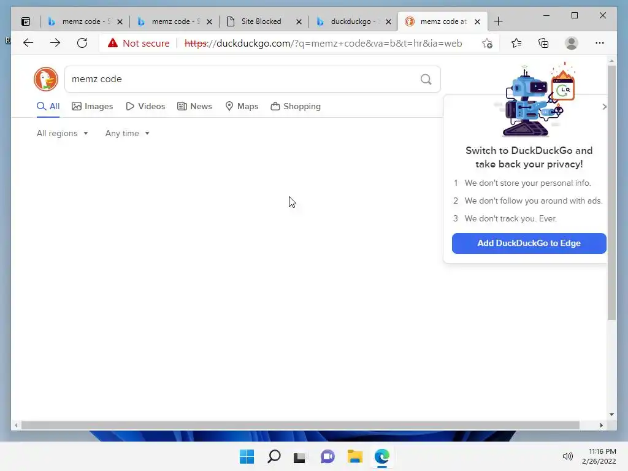
Task: Open the user profile avatar
Action: [x=572, y=43]
